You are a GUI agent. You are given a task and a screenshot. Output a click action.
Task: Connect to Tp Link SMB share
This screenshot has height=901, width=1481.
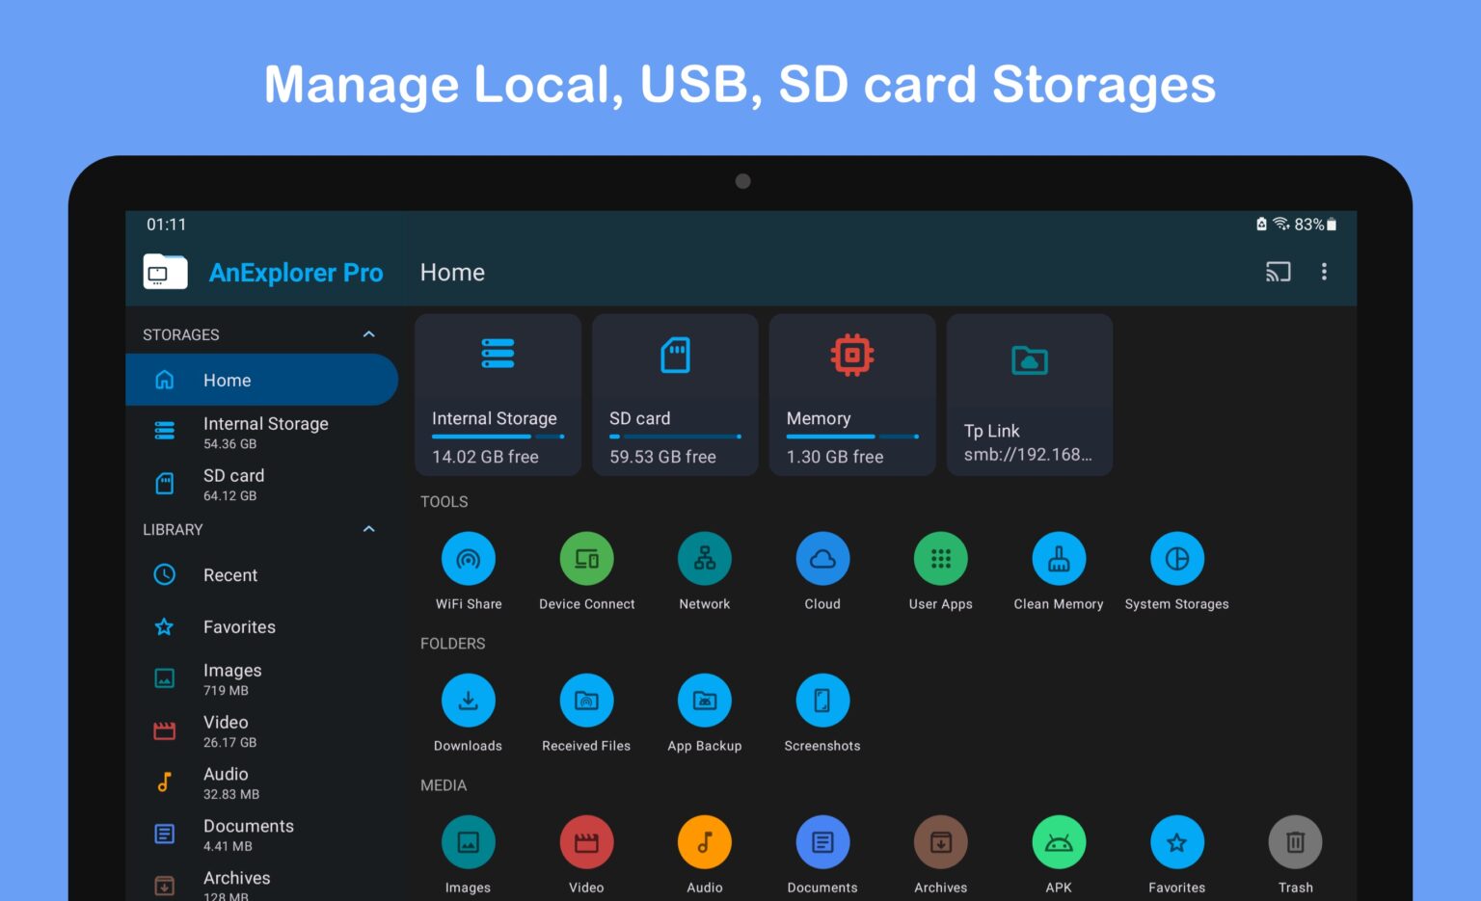click(1029, 395)
